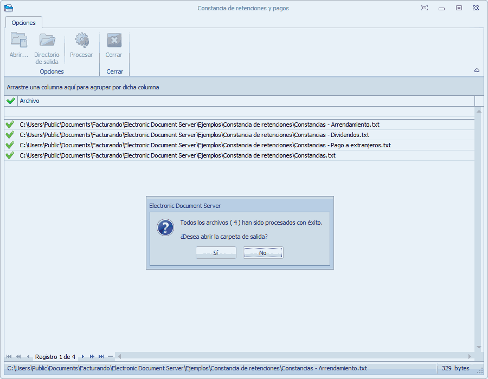488x379 pixels.
Task: Click the Procesar gear icon
Action: pos(81,41)
